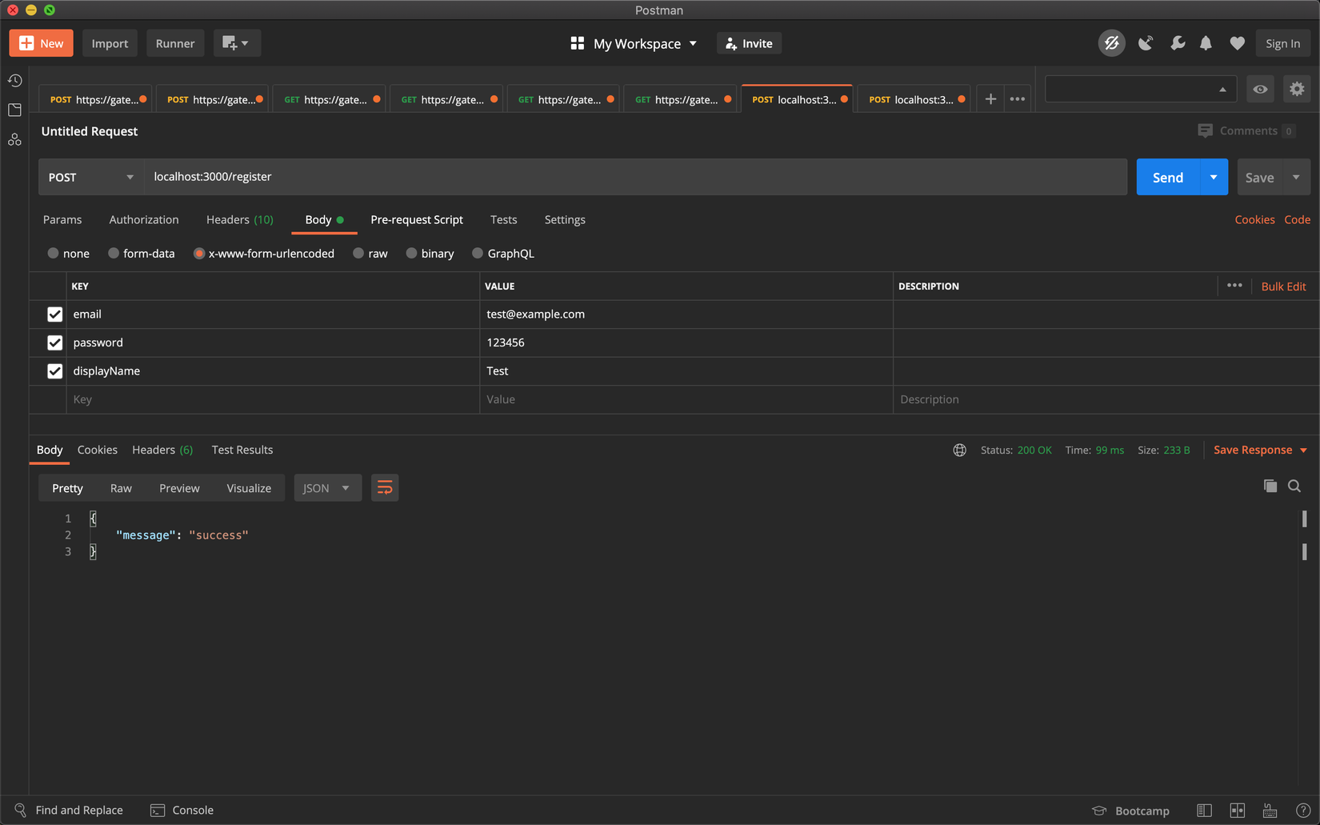Open the Cookies link near Code
The height and width of the screenshot is (825, 1320).
click(1254, 220)
